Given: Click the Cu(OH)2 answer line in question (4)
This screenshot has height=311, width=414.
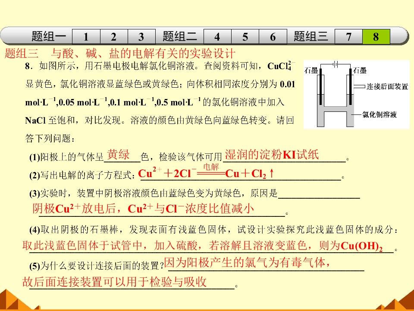Looking at the screenshot, I should pos(203,246).
